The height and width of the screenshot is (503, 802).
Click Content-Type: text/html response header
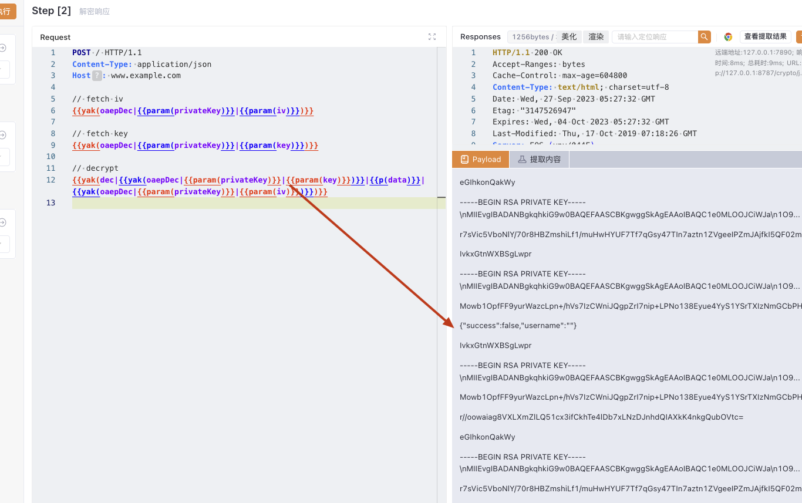tap(581, 87)
